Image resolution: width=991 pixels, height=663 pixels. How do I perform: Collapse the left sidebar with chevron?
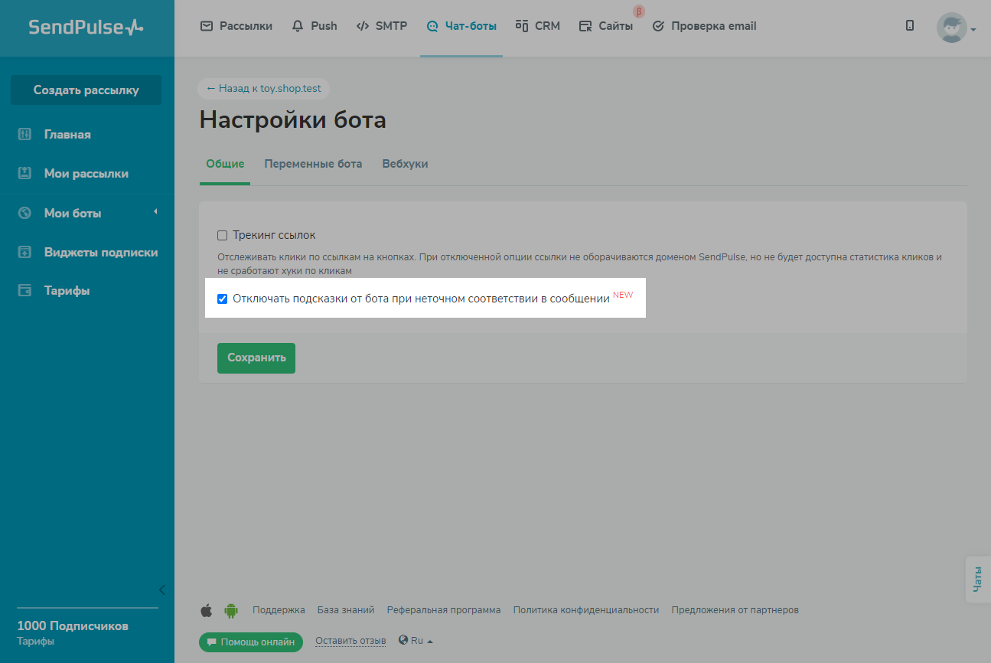(x=161, y=590)
